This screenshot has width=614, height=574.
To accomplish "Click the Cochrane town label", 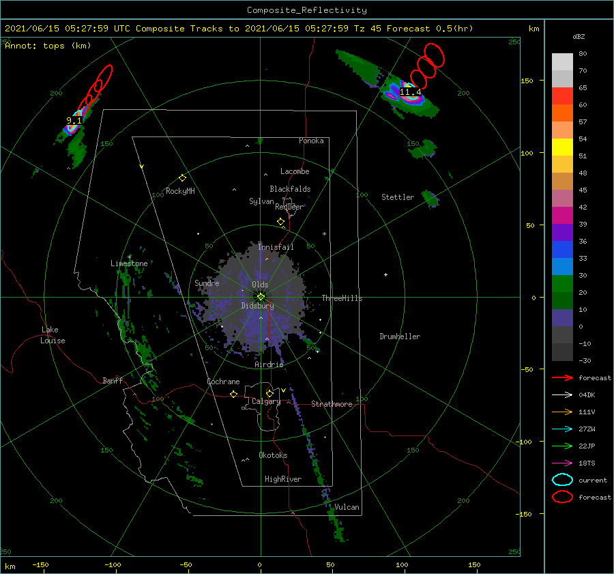I will tap(223, 382).
